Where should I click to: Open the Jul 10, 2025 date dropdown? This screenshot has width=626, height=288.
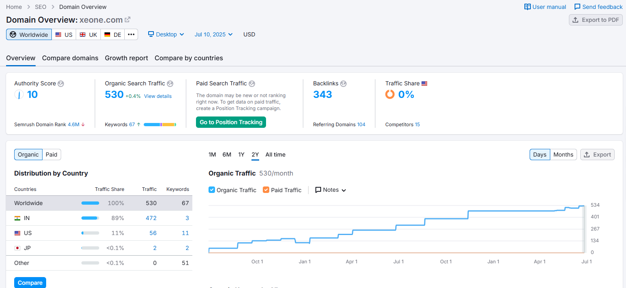(214, 34)
